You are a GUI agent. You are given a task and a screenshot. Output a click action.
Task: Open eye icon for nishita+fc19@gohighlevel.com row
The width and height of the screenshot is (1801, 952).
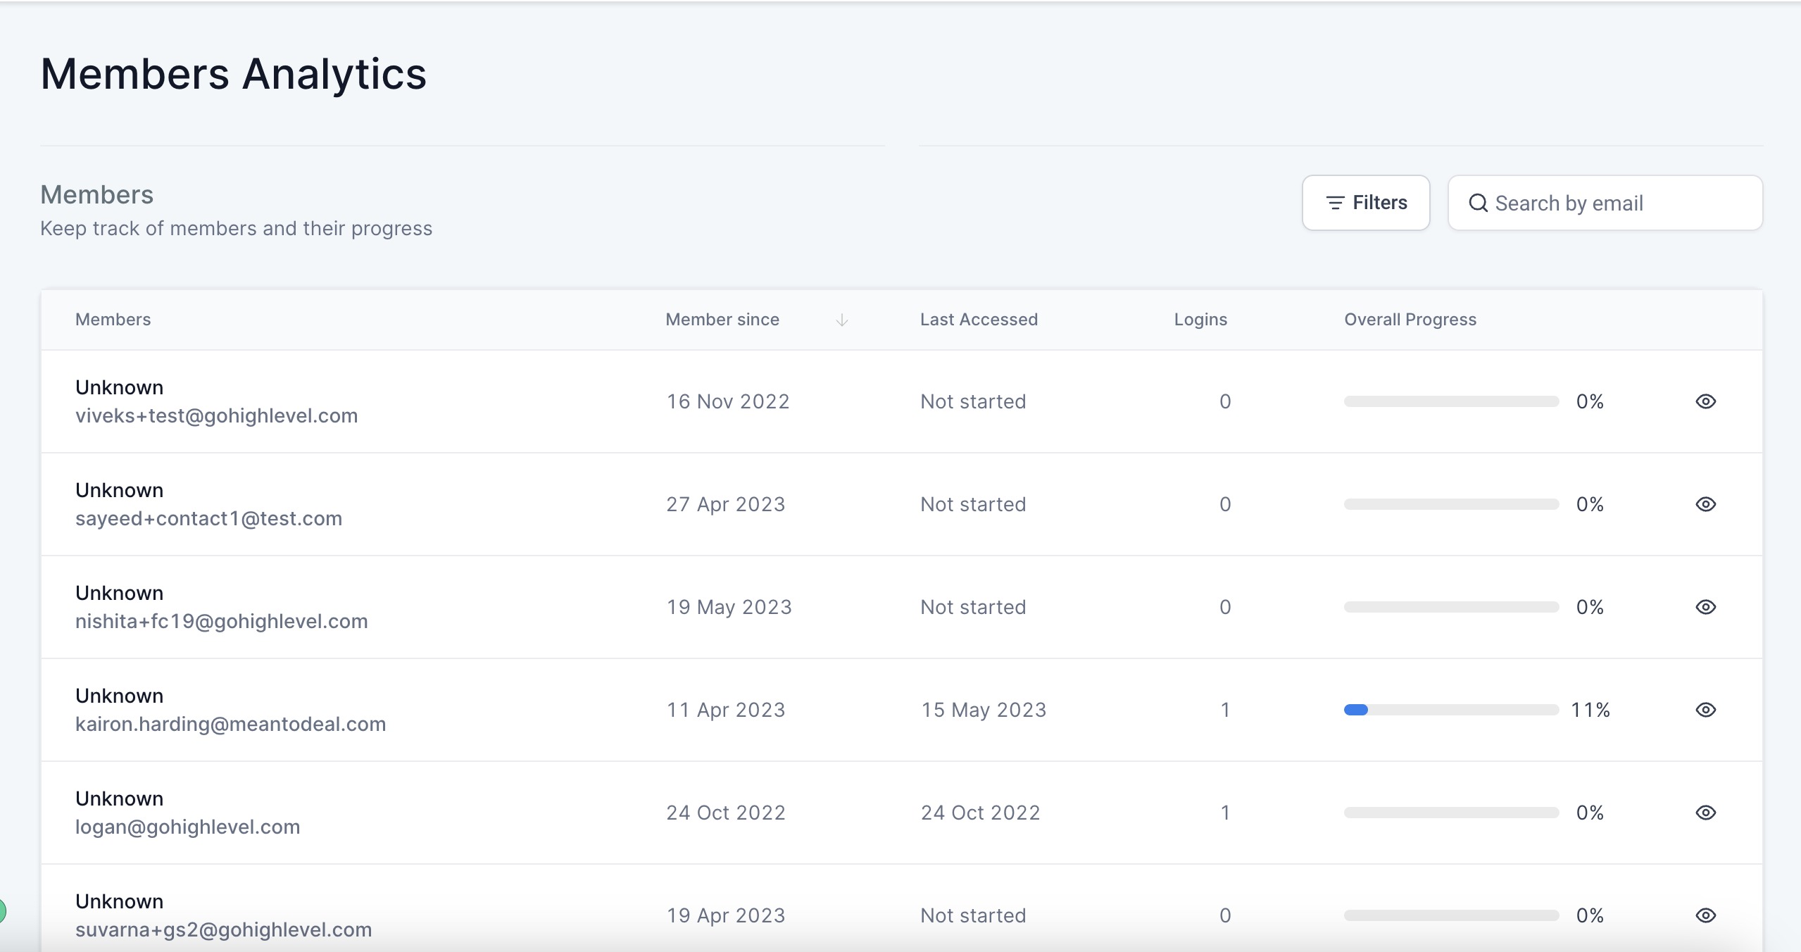(1705, 607)
